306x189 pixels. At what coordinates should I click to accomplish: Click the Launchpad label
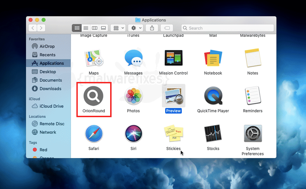click(173, 36)
